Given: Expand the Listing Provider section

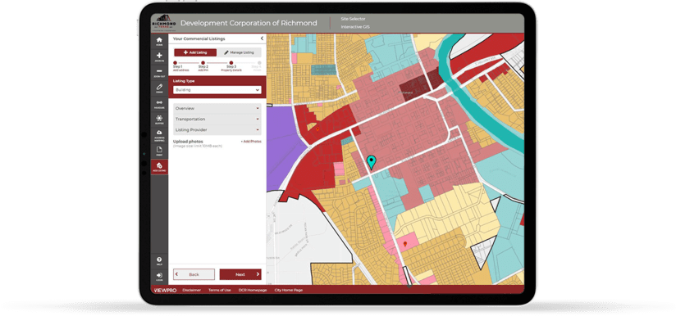Looking at the screenshot, I should (x=217, y=130).
